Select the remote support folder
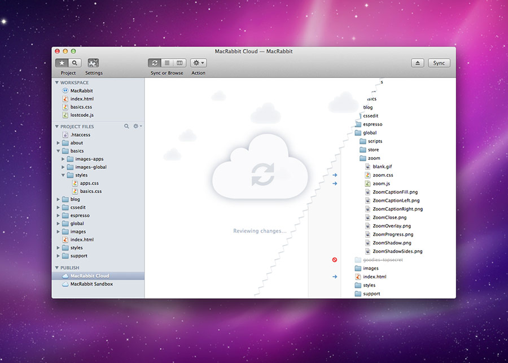Image resolution: width=508 pixels, height=363 pixels. (367, 294)
